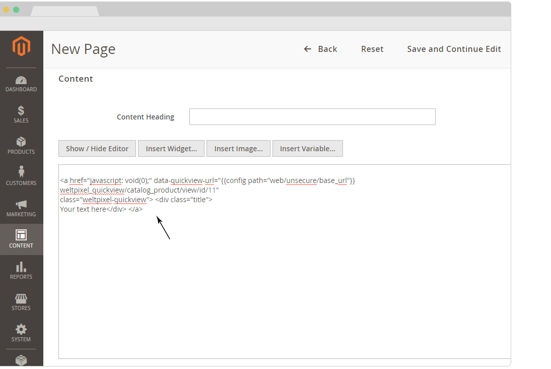
Task: Open the Sales dollar icon
Action: click(x=21, y=111)
